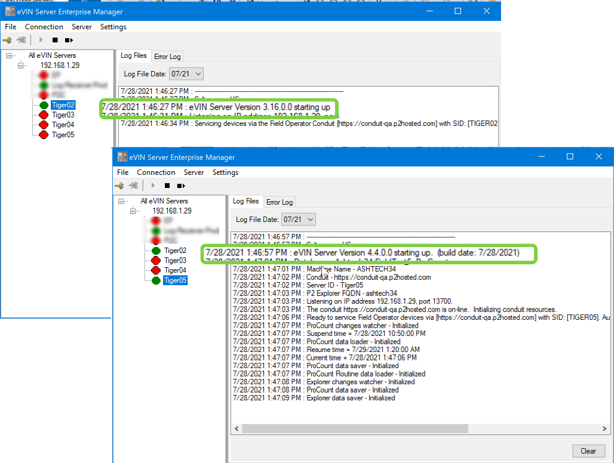Screen dimensions: 614x463
Task: Click the disconnect icon in front window toolbar
Action: click(x=134, y=186)
